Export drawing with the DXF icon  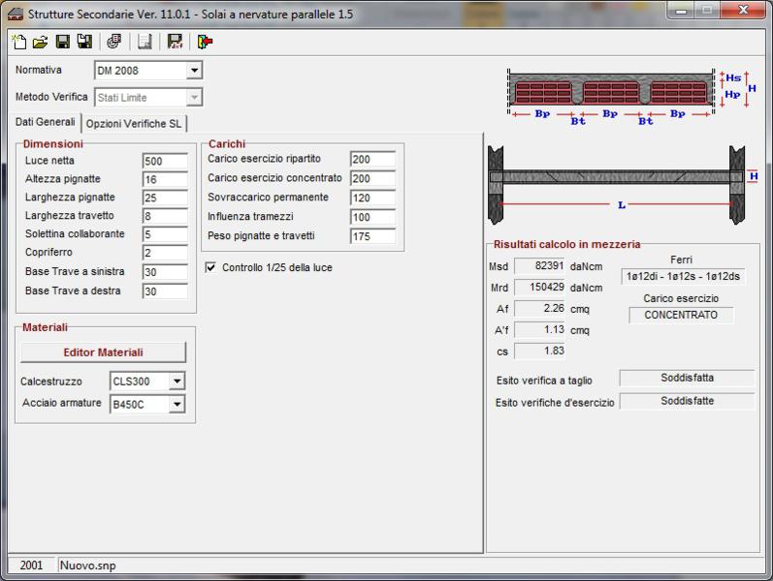pos(175,42)
